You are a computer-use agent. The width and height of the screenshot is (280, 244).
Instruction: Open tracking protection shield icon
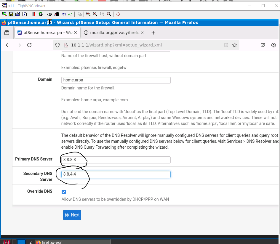point(57,45)
